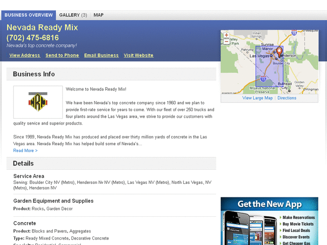This screenshot has width=327, height=245.
Task: Click the Garden Equipment and Supplies heading
Action: click(x=54, y=201)
